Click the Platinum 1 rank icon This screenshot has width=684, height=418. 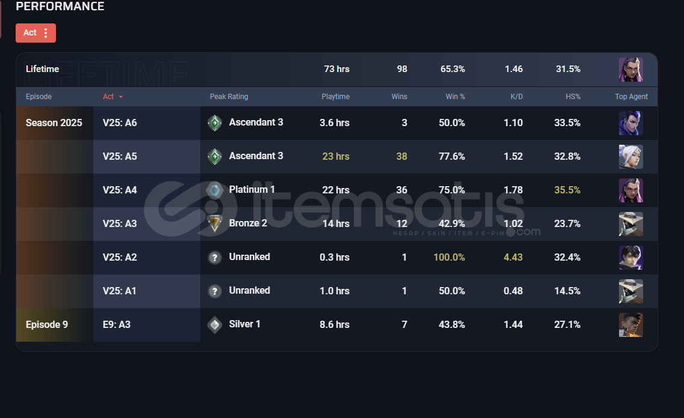[215, 190]
